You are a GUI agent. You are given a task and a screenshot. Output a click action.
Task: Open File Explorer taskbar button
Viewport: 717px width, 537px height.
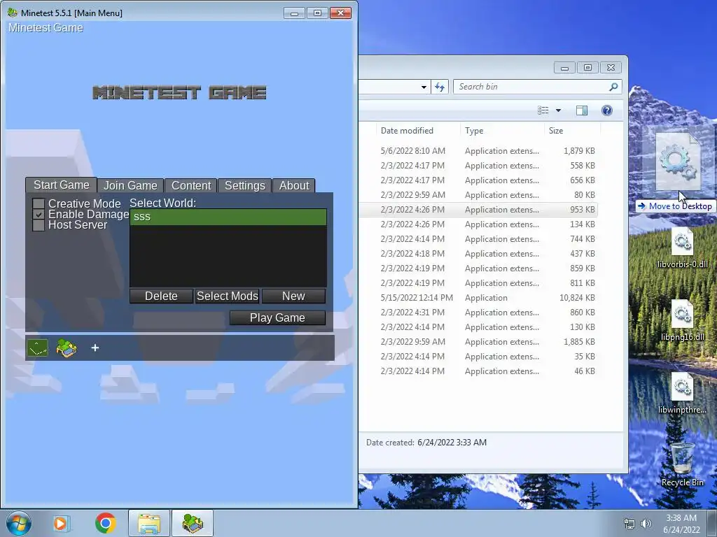(x=149, y=523)
